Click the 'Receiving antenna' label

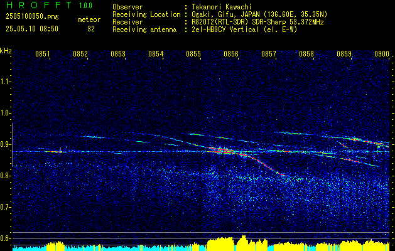(x=144, y=29)
